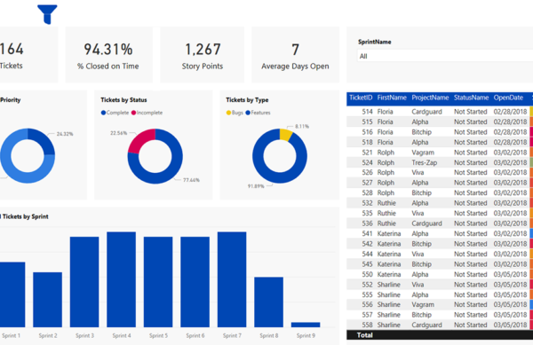The image size is (533, 345).
Task: Click the Bugs legend marker in Tickets by Type
Action: pyautogui.click(x=228, y=113)
